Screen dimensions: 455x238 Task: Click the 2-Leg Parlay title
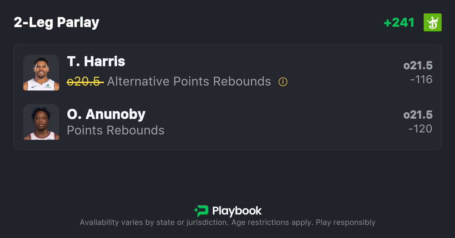tap(56, 23)
